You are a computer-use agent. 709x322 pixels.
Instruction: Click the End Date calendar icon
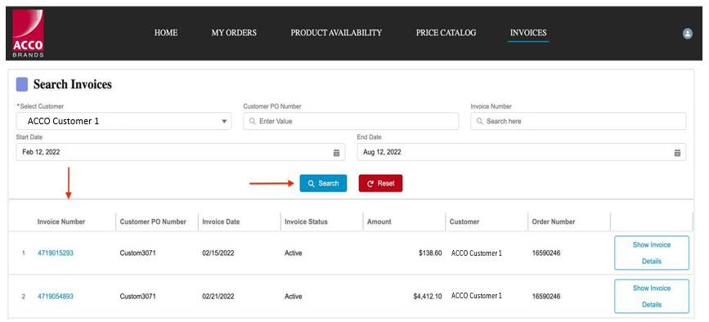[677, 153]
